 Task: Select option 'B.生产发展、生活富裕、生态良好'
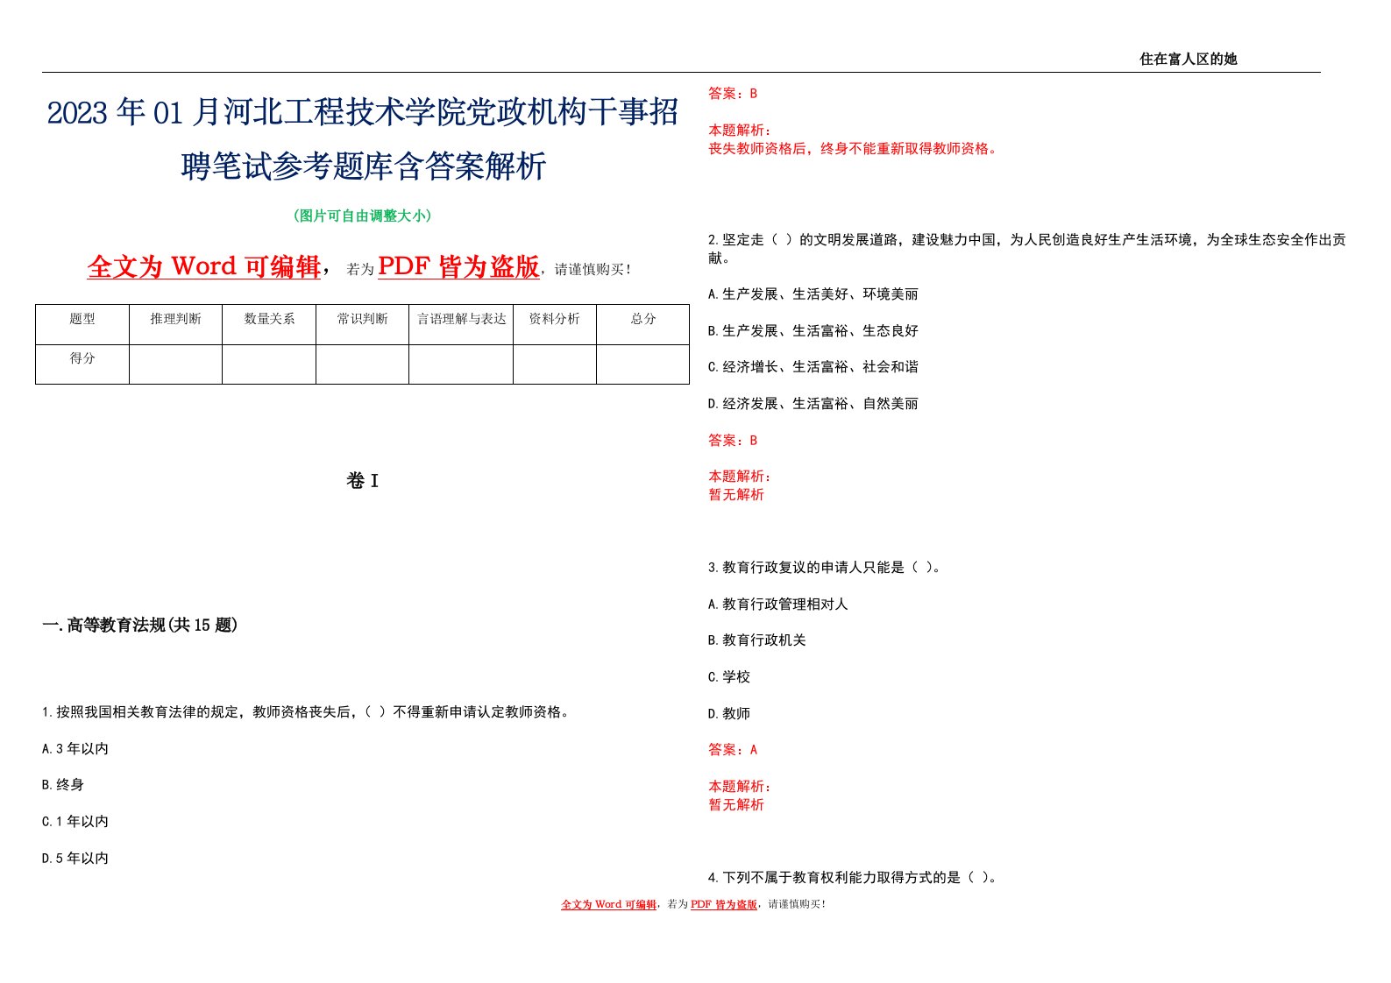pos(813,331)
